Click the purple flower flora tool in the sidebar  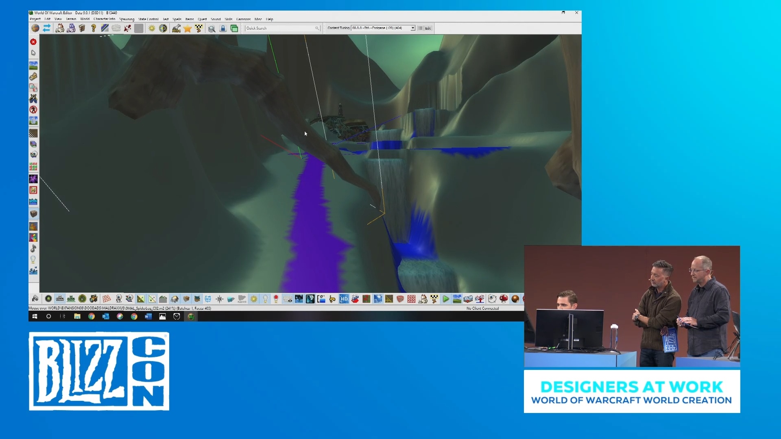pos(33,178)
